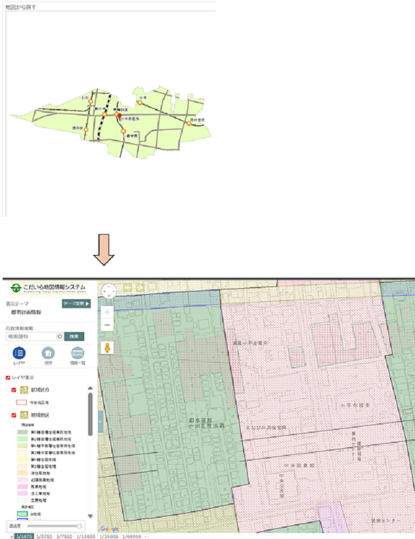Uncheck the 区域区分 layer checkbox
The width and height of the screenshot is (415, 539).
[x=14, y=390]
